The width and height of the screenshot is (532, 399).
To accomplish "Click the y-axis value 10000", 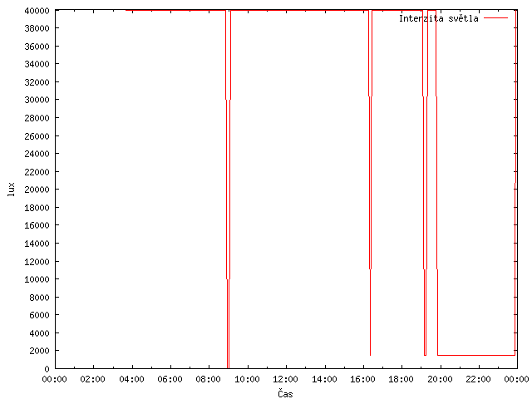I will click(x=37, y=279).
